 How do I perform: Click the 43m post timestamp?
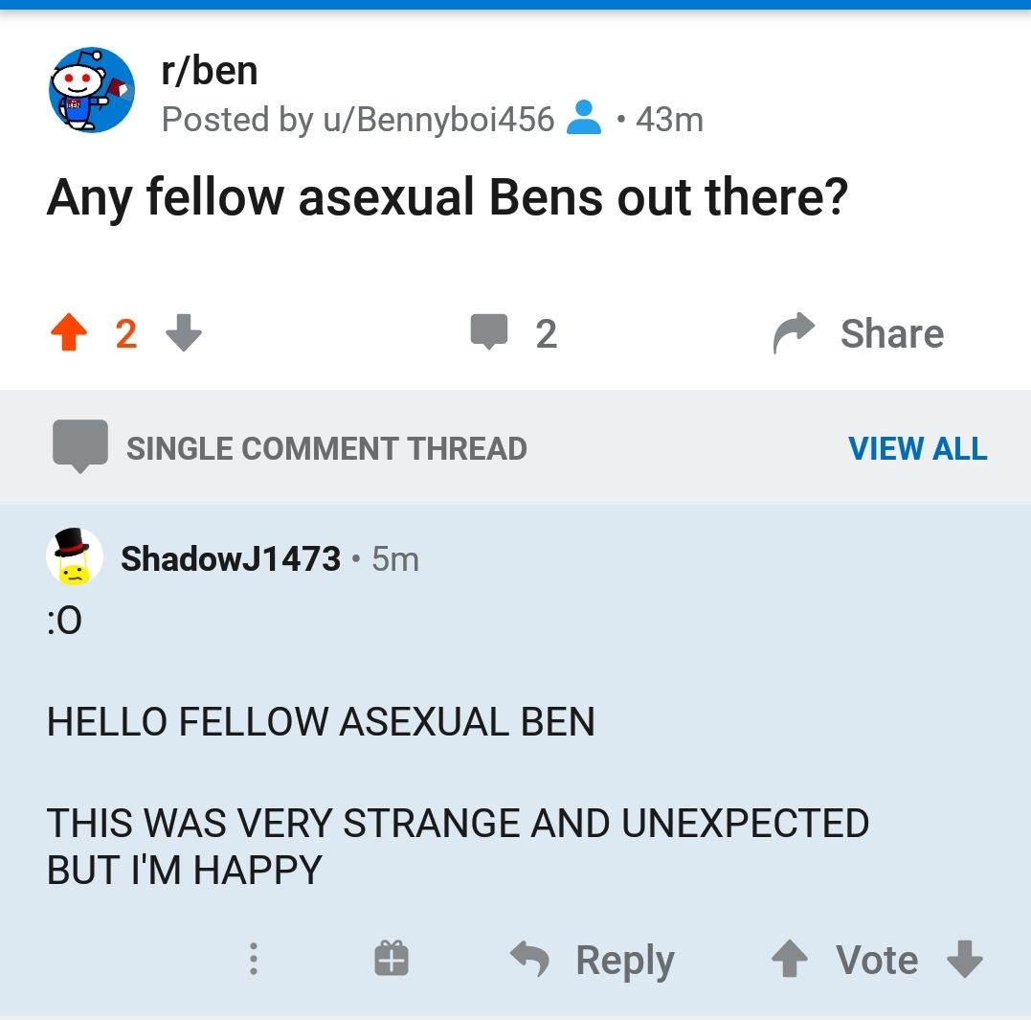[x=672, y=119]
